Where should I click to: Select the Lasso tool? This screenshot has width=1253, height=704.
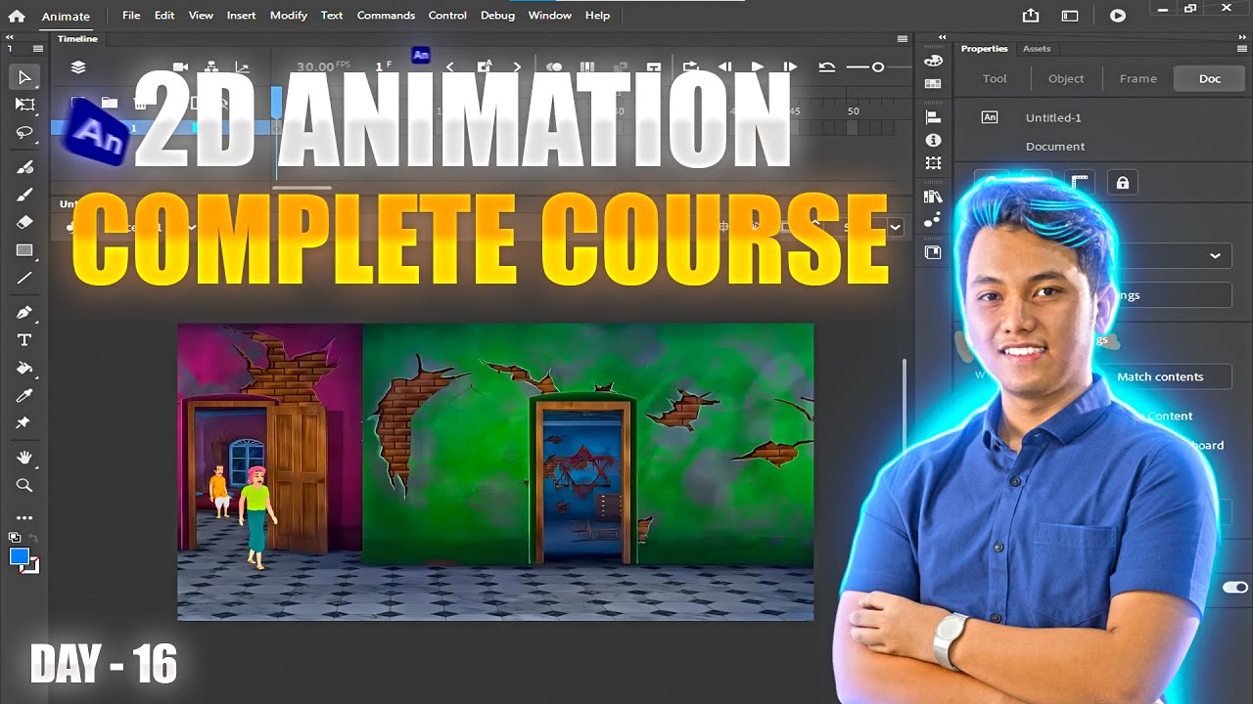click(x=24, y=132)
